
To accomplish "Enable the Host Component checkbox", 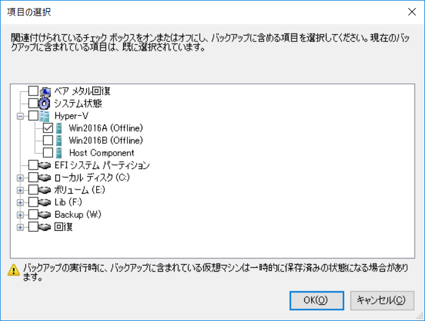I will (48, 153).
